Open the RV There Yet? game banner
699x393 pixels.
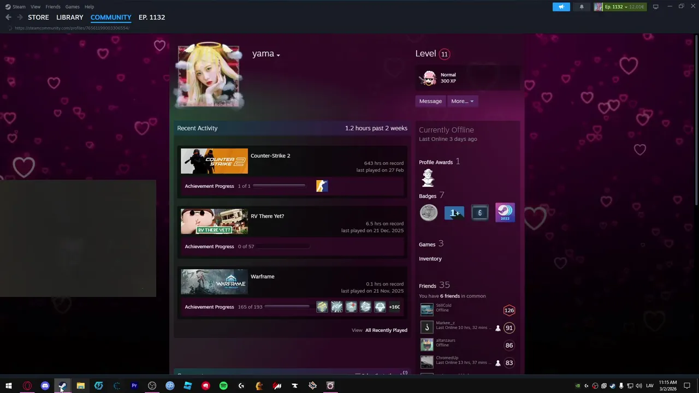pos(214,222)
